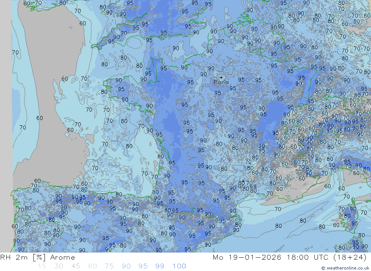Viewport: 371px width, 271px height.
Task: Click the 95 value in the bottom legend
Action: [143, 266]
